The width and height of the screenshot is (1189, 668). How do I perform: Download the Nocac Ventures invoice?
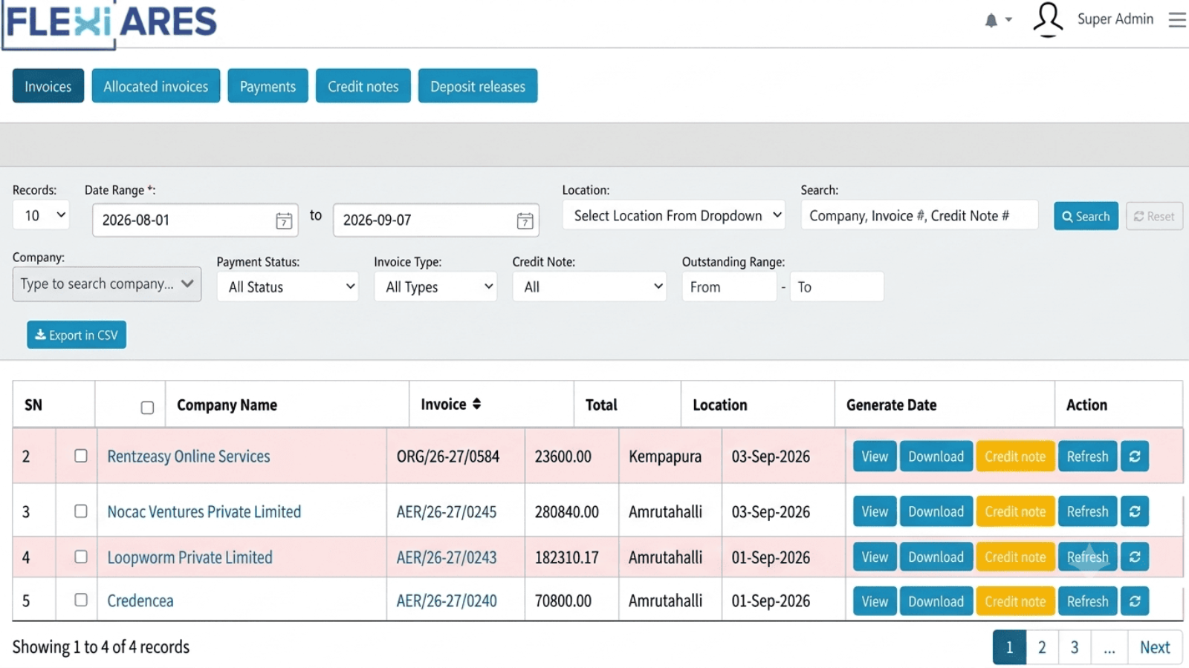(x=936, y=511)
